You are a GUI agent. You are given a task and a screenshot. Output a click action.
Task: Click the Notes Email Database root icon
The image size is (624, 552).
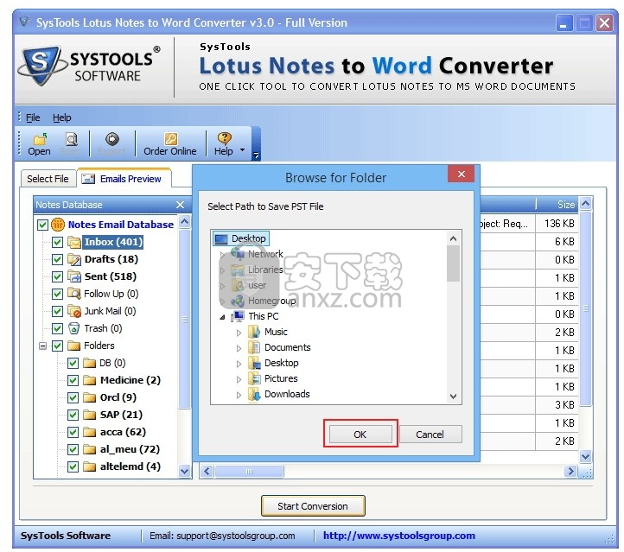coord(58,225)
